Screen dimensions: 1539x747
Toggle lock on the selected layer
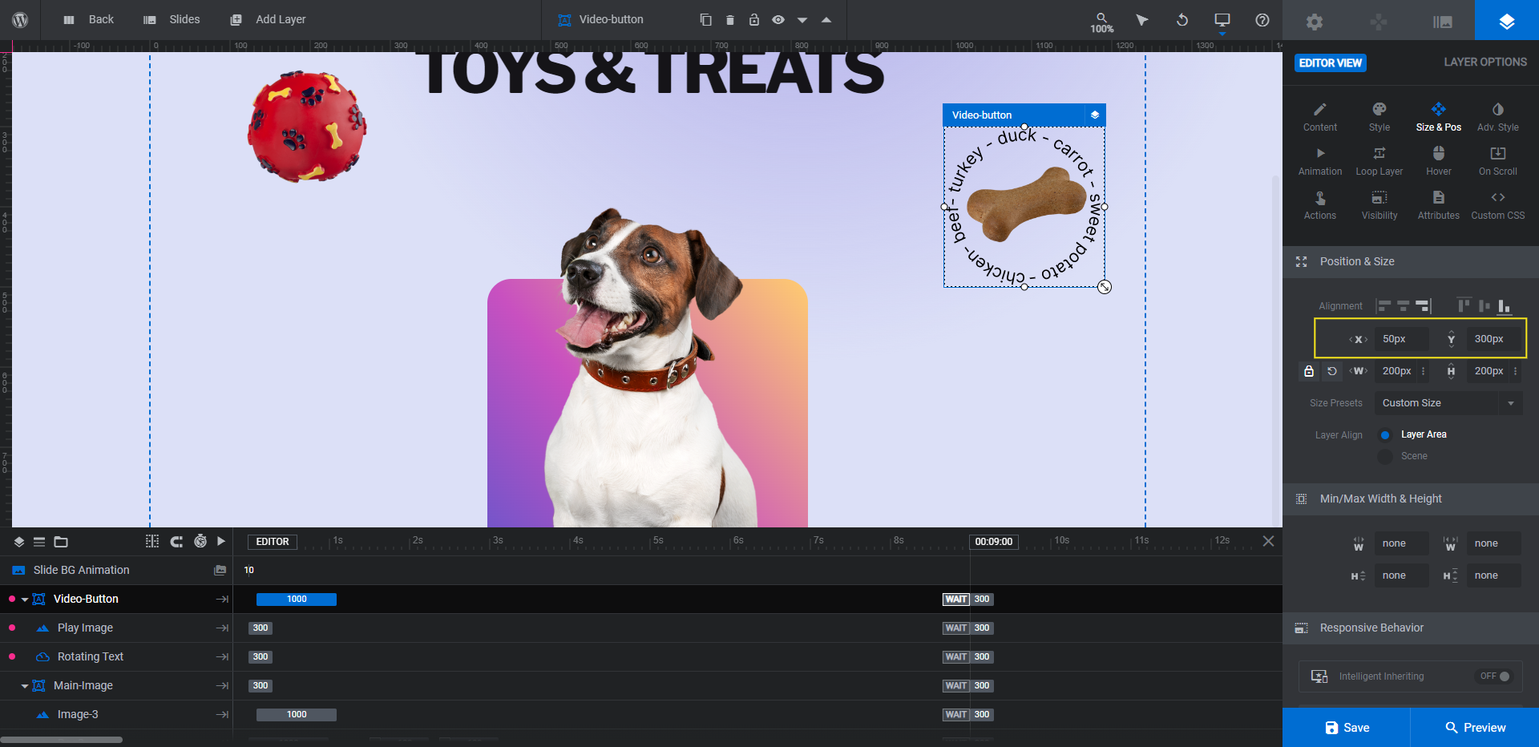753,20
